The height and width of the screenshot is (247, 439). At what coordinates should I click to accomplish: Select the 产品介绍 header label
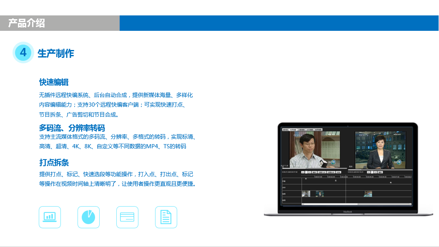(x=27, y=23)
